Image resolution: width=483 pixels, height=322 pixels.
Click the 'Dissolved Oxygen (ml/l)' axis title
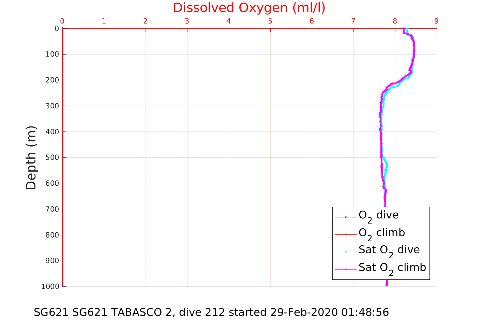pos(249,8)
